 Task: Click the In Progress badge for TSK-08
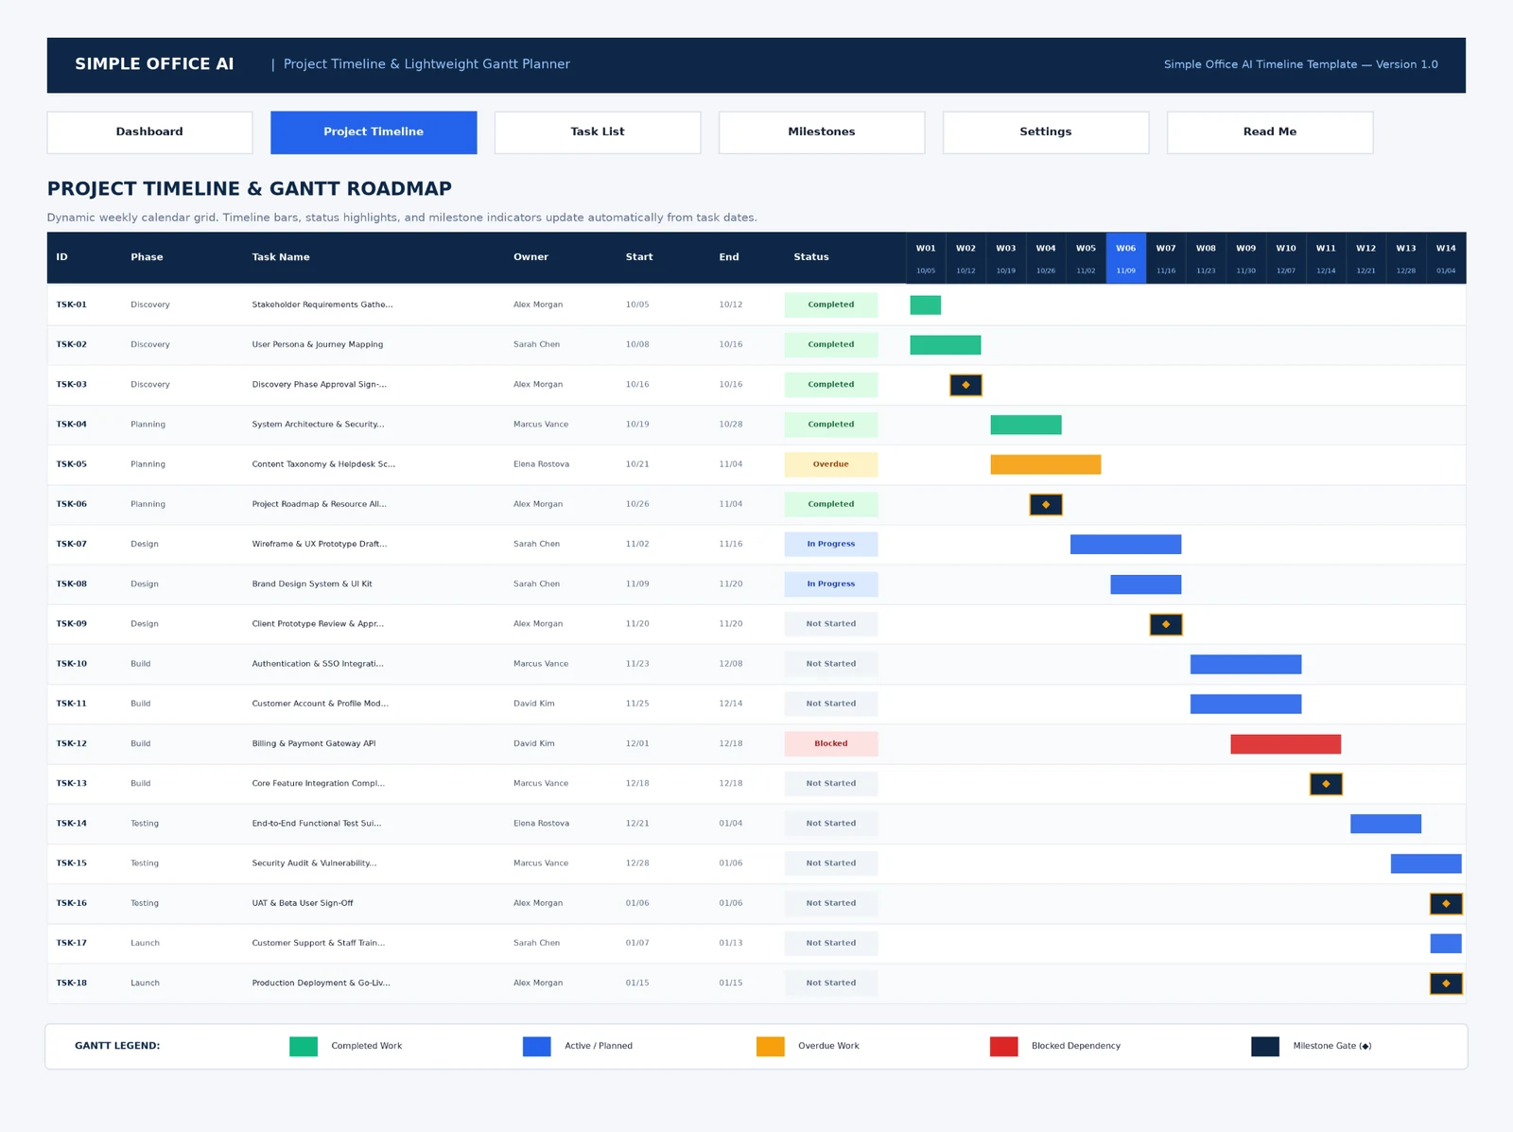coord(831,584)
